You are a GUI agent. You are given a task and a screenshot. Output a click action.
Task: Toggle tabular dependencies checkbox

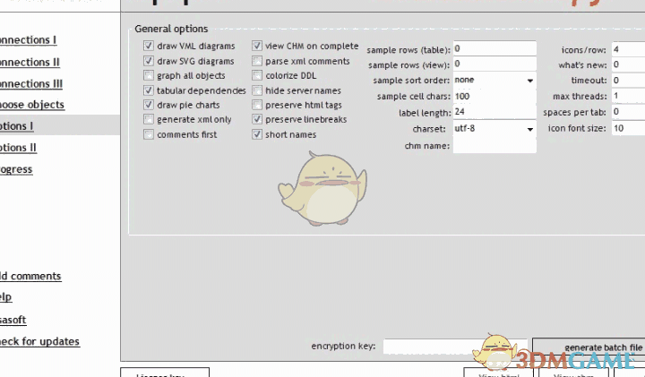pos(149,90)
